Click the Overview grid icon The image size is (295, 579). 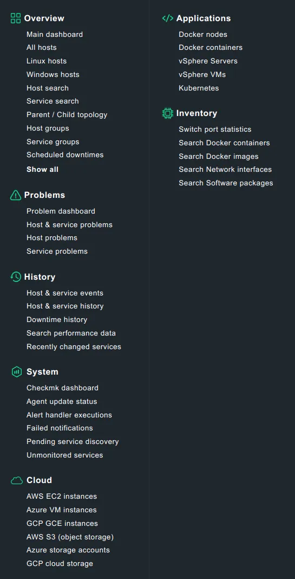[16, 18]
